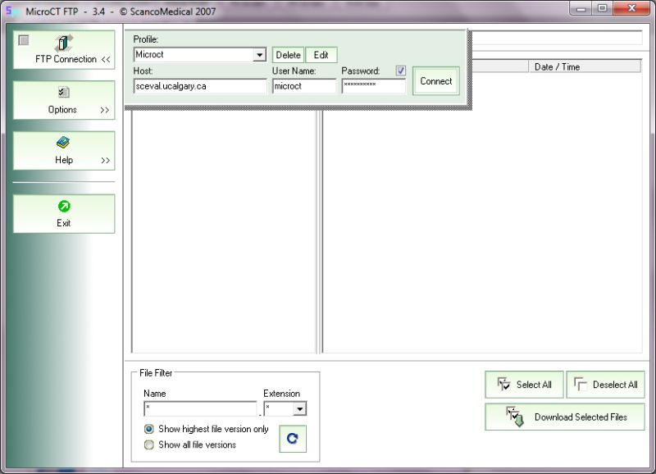Expand the Options panel chevrons
Screen dimensions: 656x474
click(105, 110)
